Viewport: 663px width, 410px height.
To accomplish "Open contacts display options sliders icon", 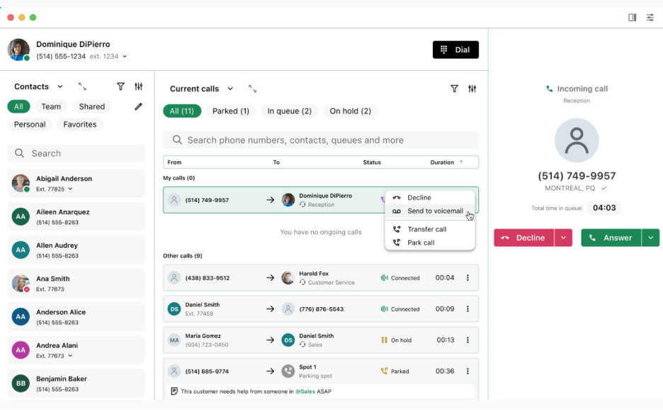I will [x=138, y=87].
